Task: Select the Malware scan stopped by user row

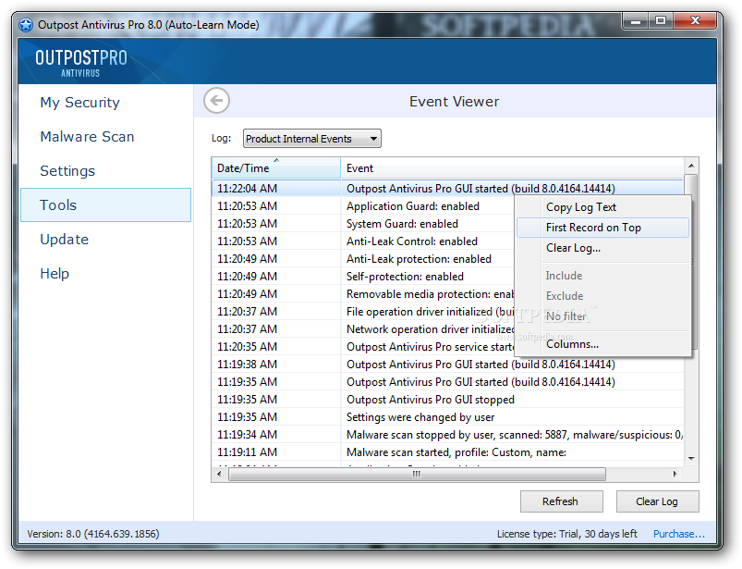Action: [447, 435]
